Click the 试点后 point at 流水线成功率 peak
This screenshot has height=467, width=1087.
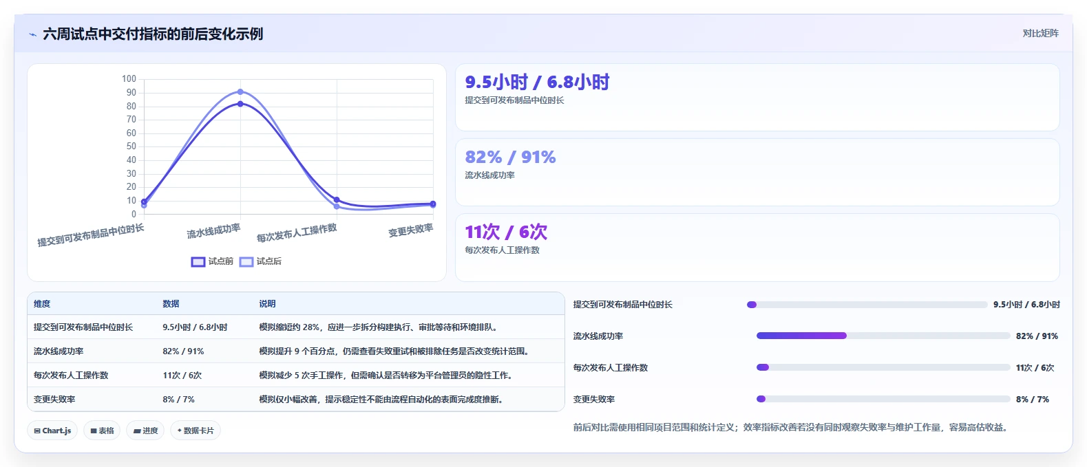click(x=240, y=91)
